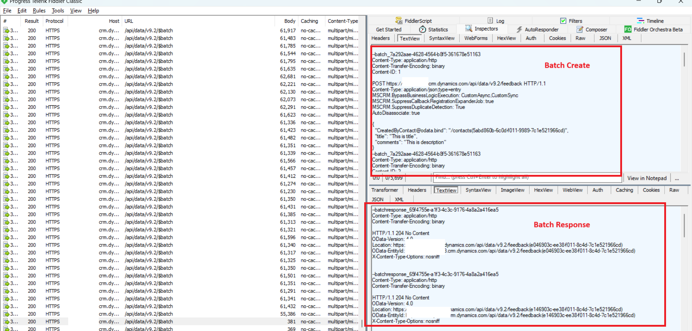692x331 pixels.
Task: Switch request inspector to WebForms tab
Action: (x=476, y=38)
